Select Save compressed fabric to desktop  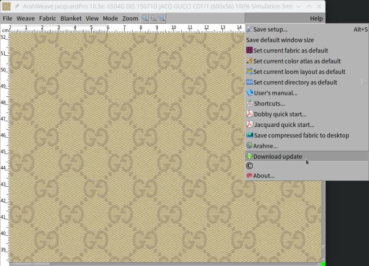click(307, 135)
